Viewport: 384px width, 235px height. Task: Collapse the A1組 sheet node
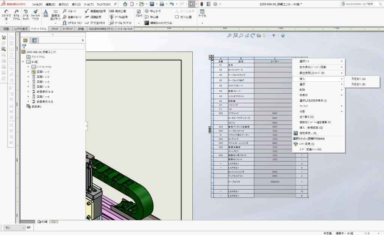click(x=23, y=62)
